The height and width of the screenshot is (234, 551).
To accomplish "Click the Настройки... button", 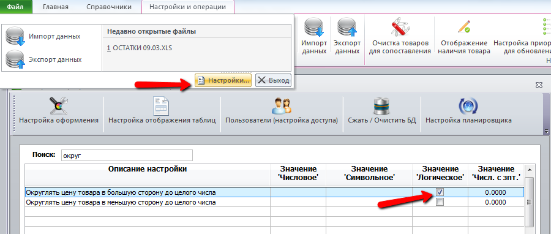I will point(223,80).
